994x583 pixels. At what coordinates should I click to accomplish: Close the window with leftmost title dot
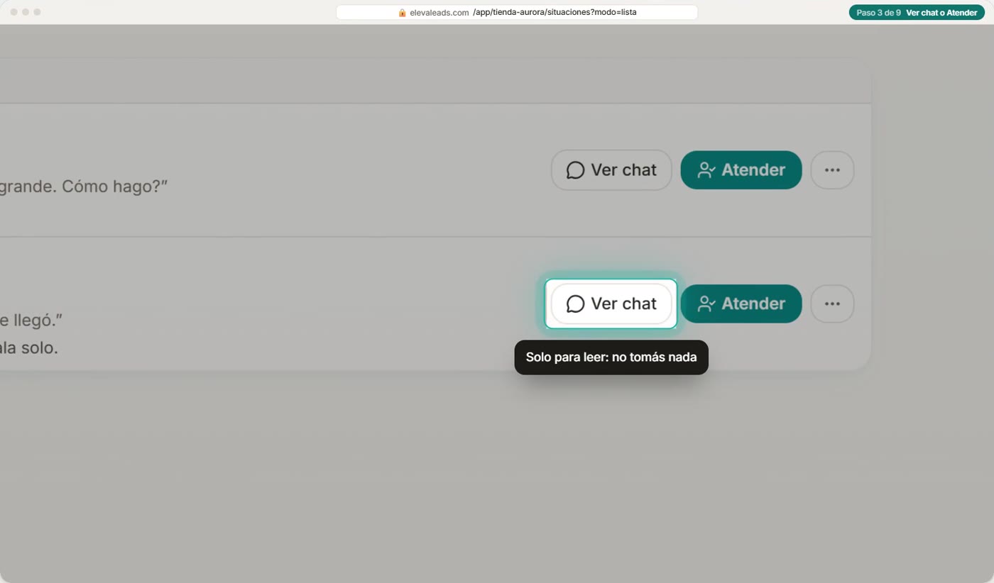(x=13, y=12)
